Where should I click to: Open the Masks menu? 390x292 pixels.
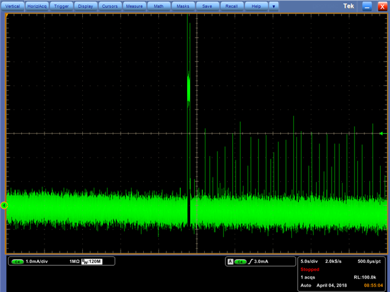pyautogui.click(x=183, y=6)
